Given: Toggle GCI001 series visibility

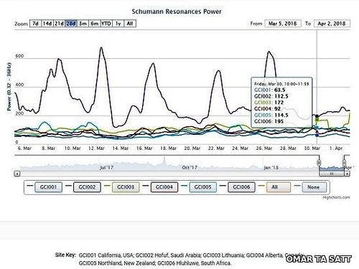Looking at the screenshot, I should [x=48, y=187].
